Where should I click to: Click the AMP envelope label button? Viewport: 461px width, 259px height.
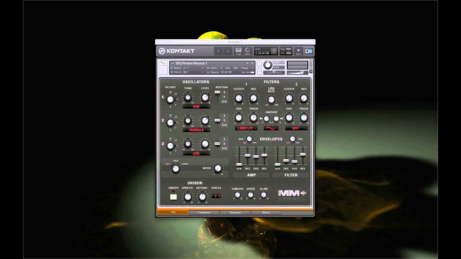[251, 175]
